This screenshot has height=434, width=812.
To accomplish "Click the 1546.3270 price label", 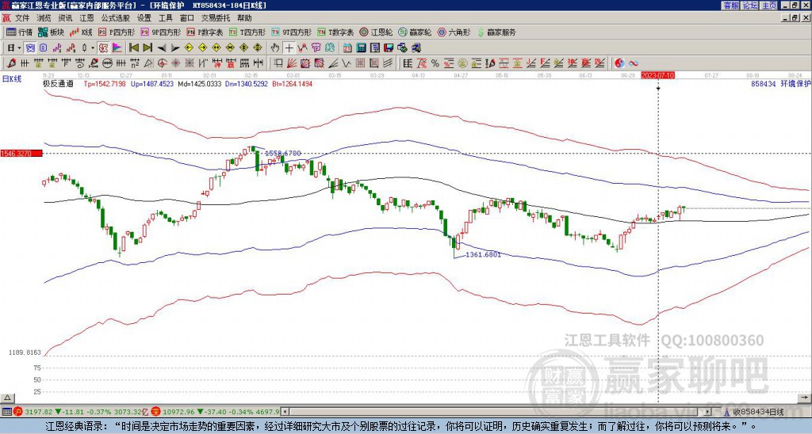I will 21,154.
